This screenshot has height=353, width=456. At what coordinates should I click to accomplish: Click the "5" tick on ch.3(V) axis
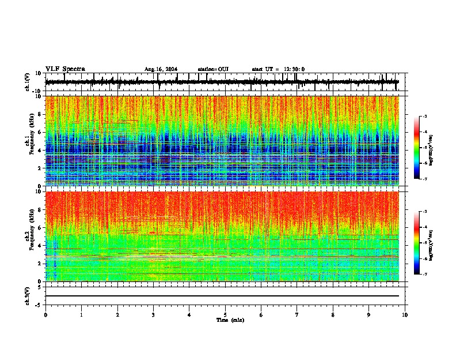coord(40,287)
